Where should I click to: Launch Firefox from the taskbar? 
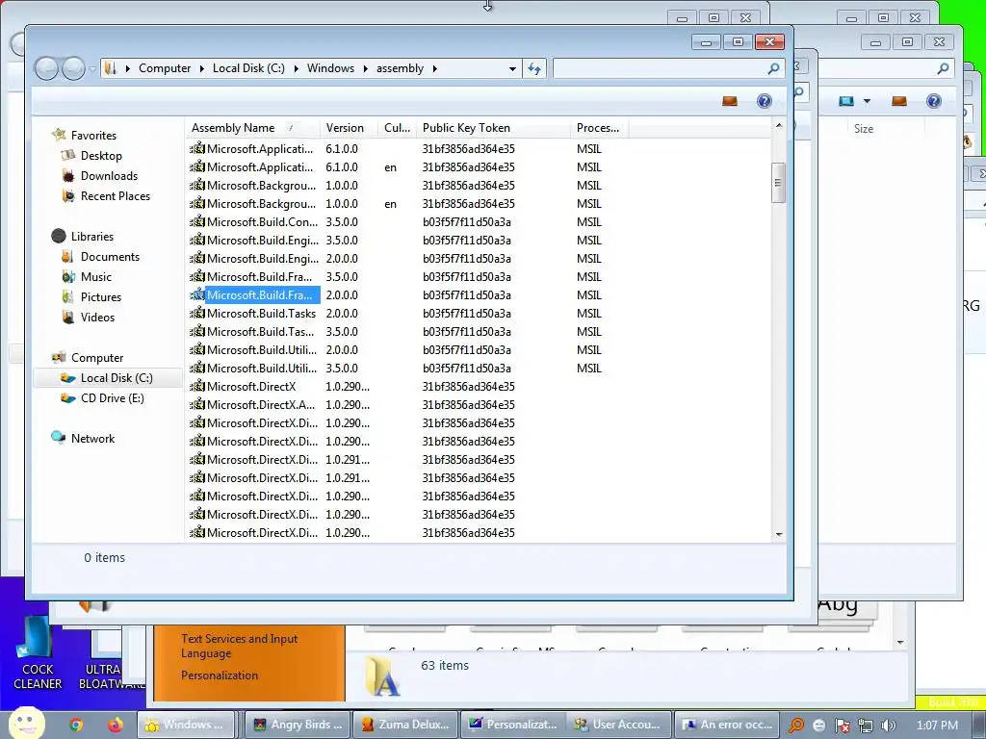(x=116, y=726)
